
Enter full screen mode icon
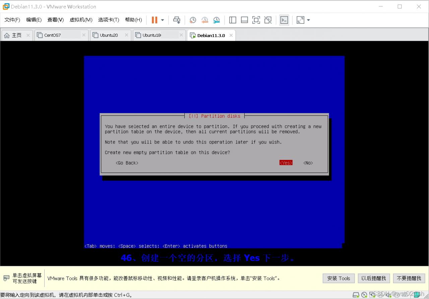pos(256,20)
